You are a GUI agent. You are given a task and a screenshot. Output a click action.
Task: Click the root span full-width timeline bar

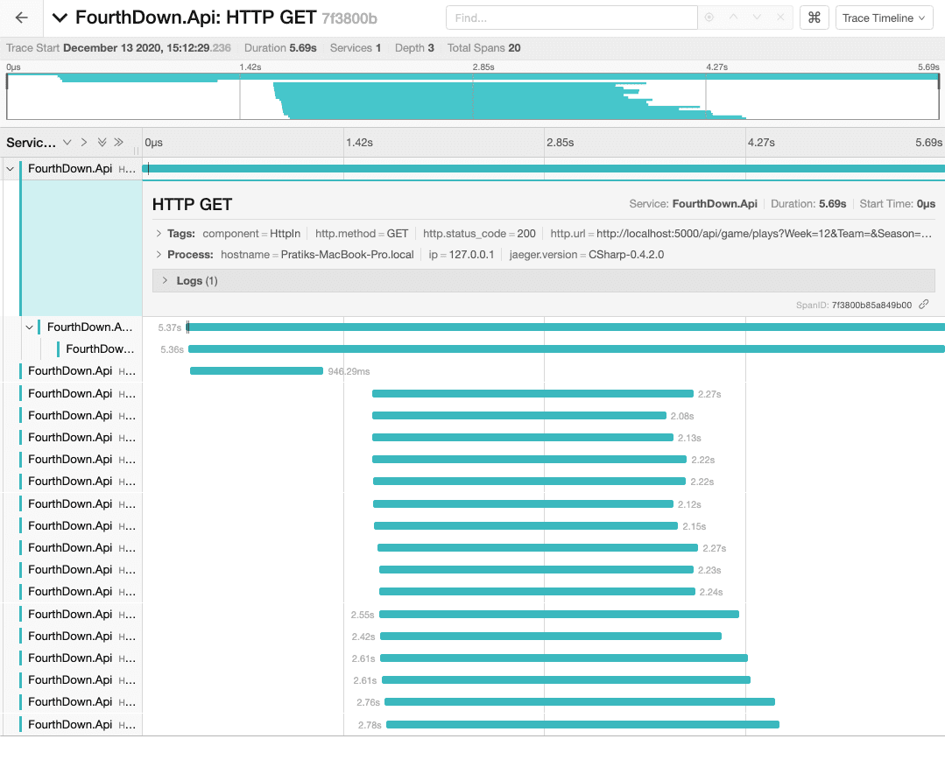pyautogui.click(x=544, y=169)
